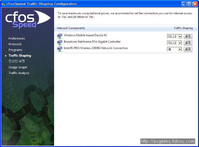
Task: Minimize the cFosSpeed configuration window
Action: (x=184, y=4)
